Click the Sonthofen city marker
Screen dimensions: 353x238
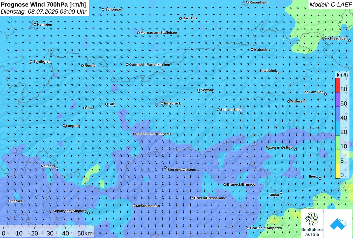(x=31, y=61)
